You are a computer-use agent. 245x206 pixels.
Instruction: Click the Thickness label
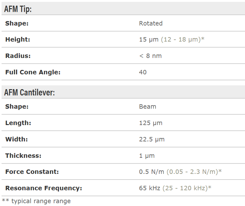pos(23,156)
